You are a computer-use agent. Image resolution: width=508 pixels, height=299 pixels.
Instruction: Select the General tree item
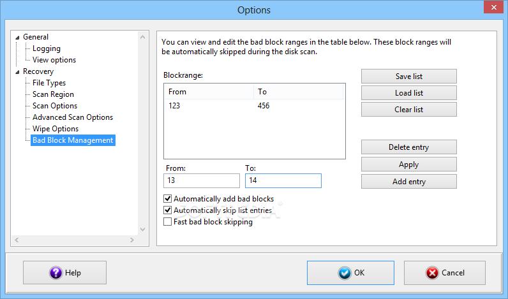36,37
